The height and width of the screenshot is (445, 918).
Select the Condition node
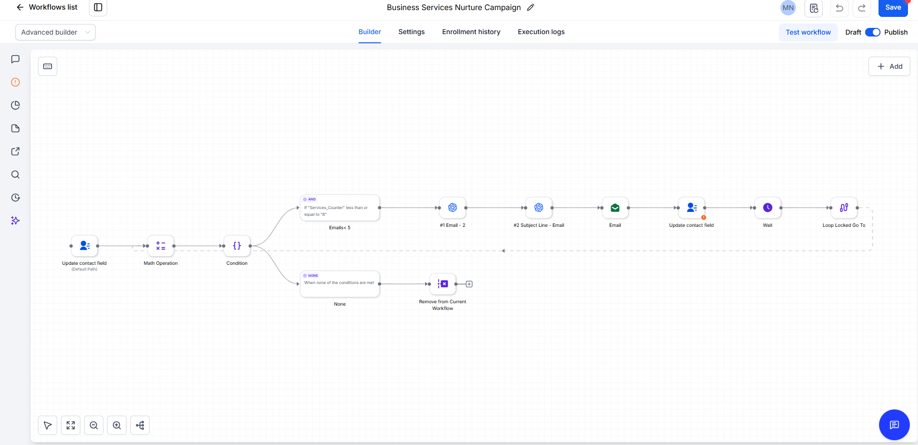(x=237, y=246)
